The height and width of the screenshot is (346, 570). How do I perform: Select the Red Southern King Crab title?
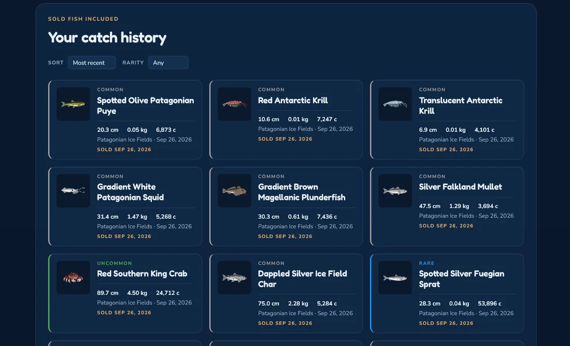(x=142, y=274)
